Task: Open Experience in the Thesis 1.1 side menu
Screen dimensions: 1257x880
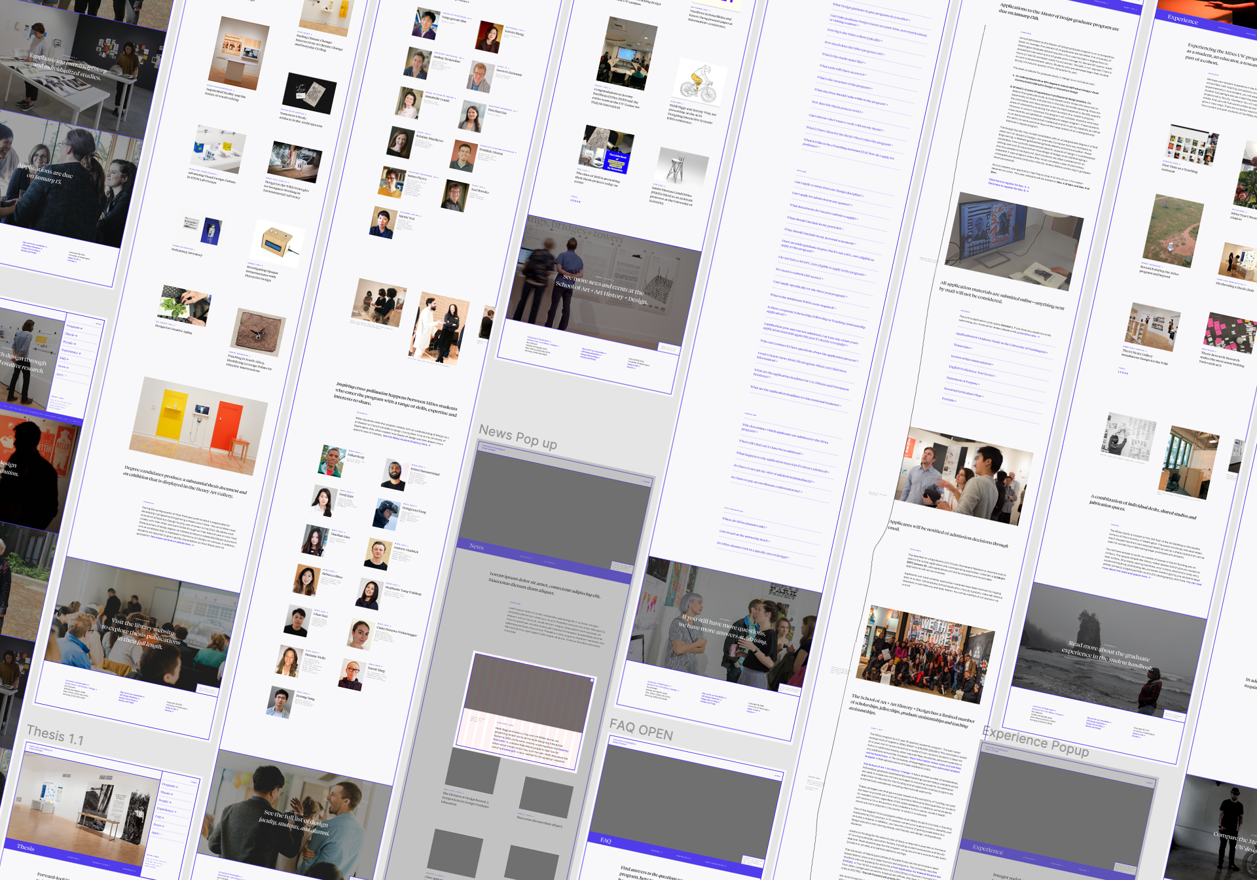Action: (x=166, y=810)
